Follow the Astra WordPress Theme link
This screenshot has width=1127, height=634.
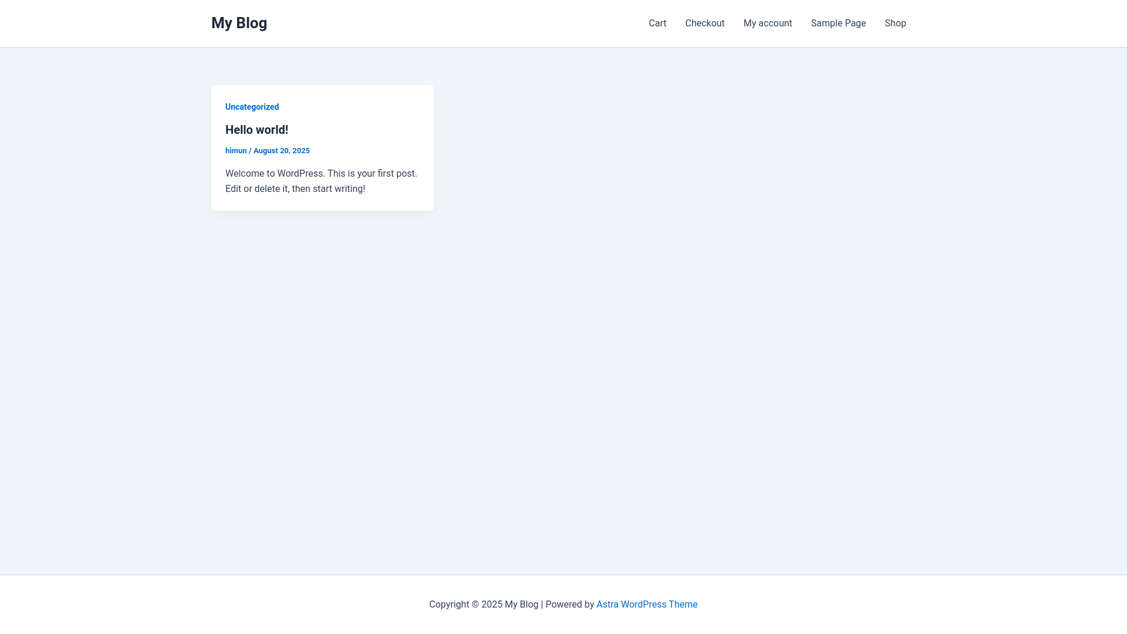pyautogui.click(x=647, y=605)
